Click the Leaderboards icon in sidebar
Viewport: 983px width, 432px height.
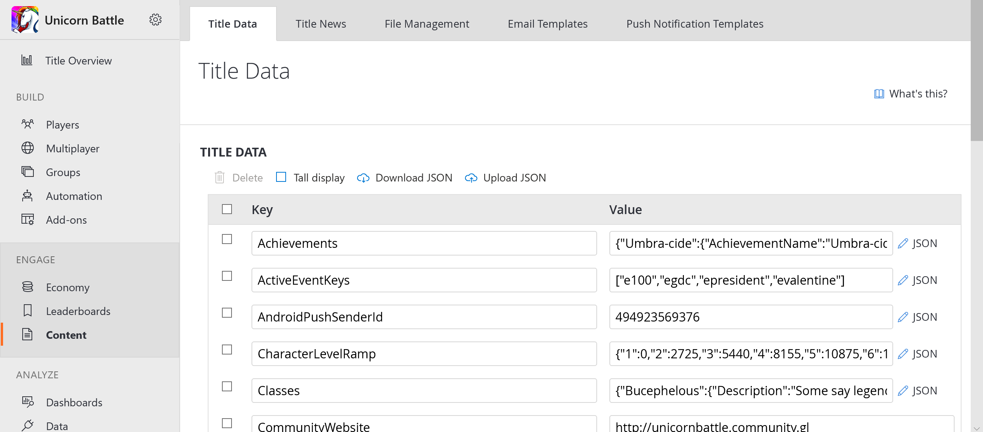(x=28, y=310)
